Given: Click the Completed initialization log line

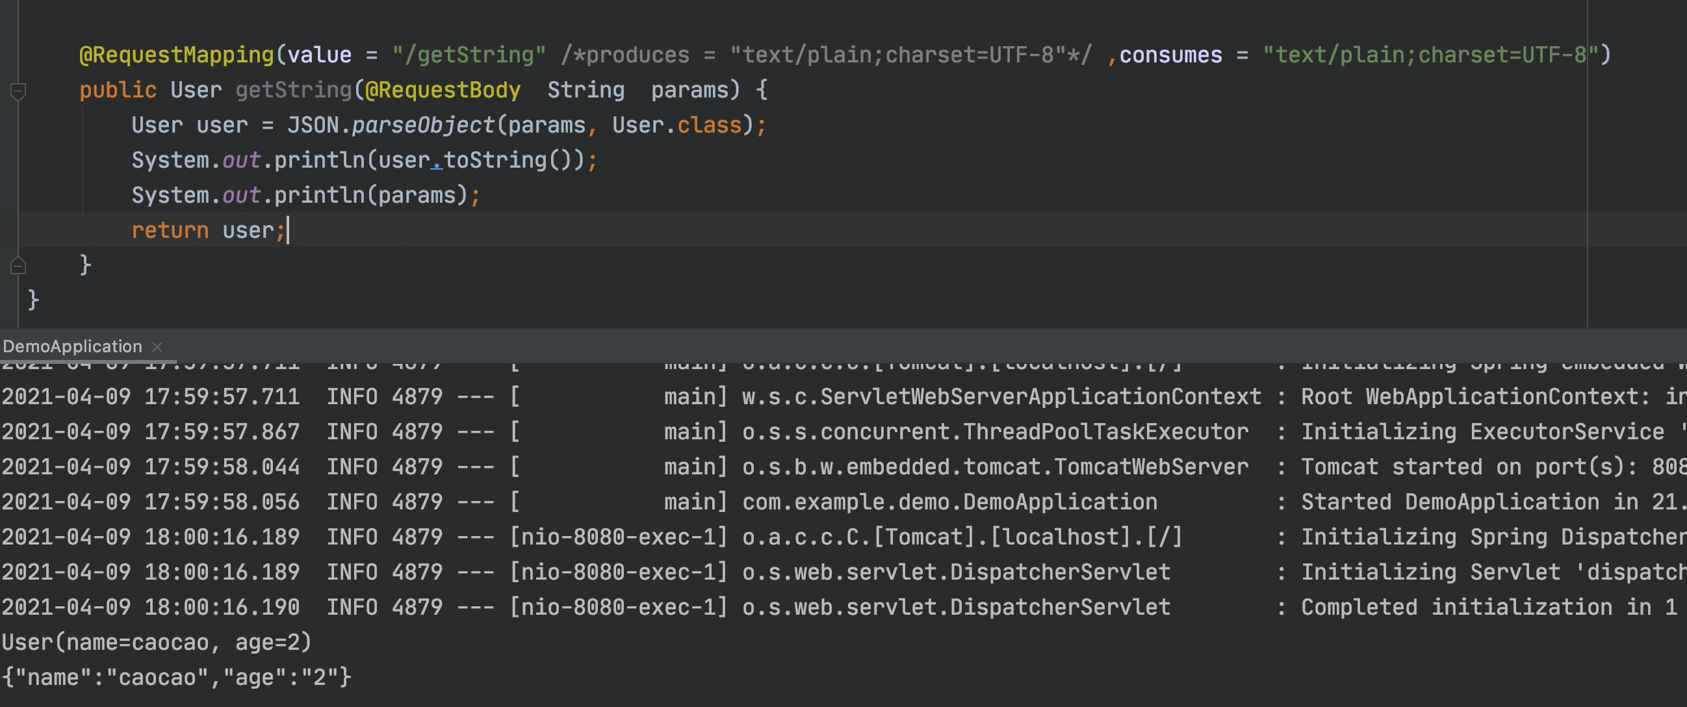Looking at the screenshot, I should [1488, 608].
